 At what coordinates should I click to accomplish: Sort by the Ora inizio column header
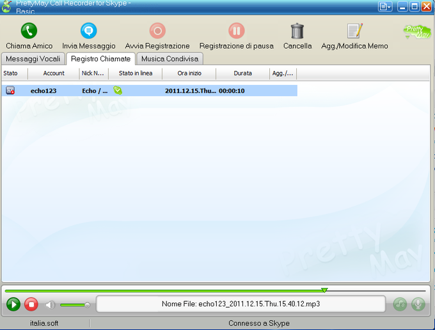pos(189,73)
